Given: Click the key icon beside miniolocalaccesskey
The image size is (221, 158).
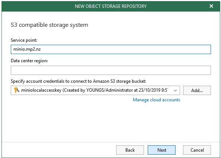Looking at the screenshot, I should tap(17, 90).
